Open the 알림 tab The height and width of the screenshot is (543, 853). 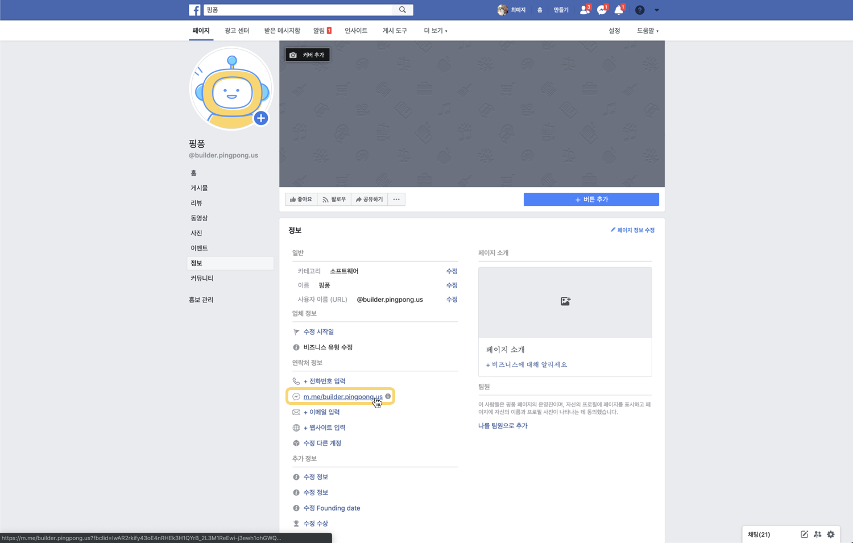click(x=322, y=31)
